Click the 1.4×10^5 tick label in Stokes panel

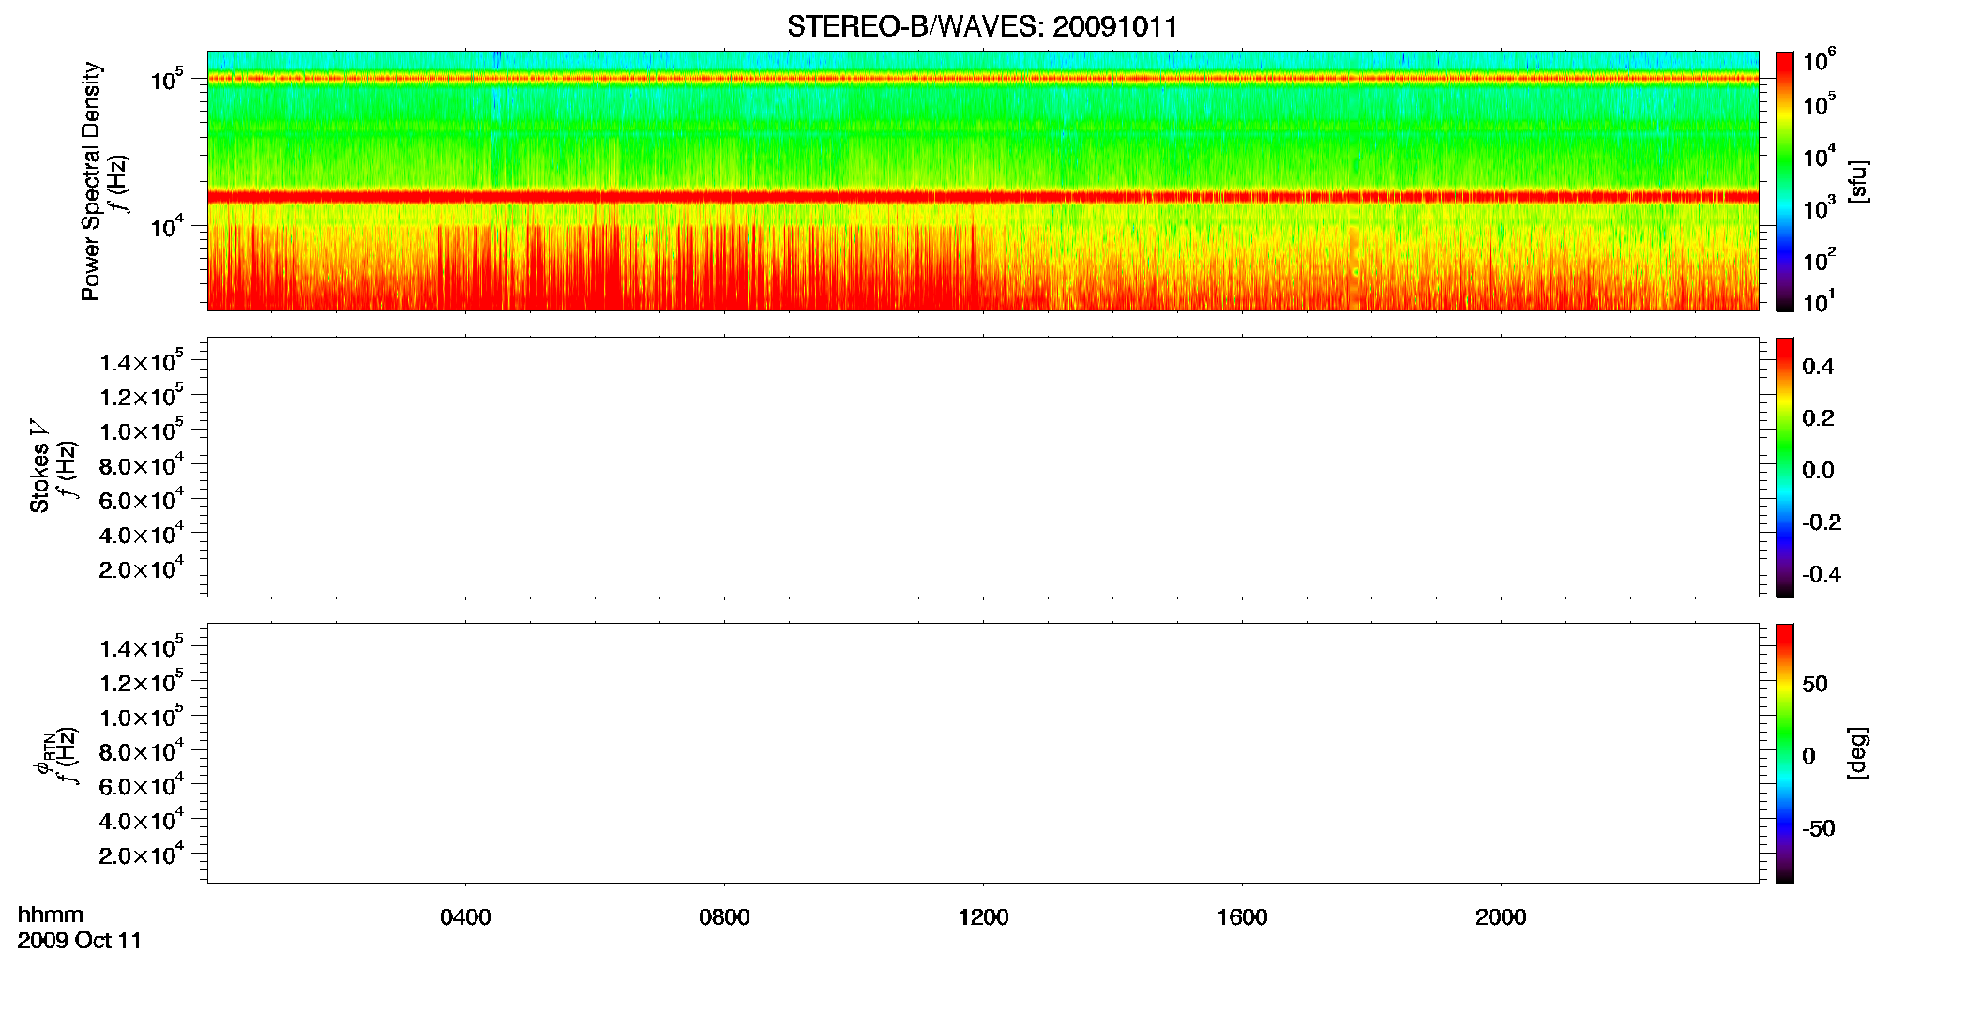click(141, 361)
